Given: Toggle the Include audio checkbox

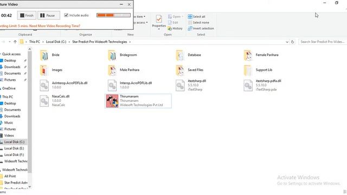Looking at the screenshot, I should click(66, 15).
